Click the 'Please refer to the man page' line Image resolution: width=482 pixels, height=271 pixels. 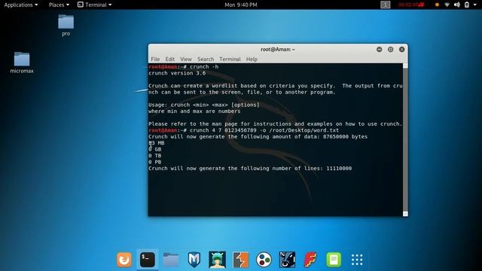(275, 123)
